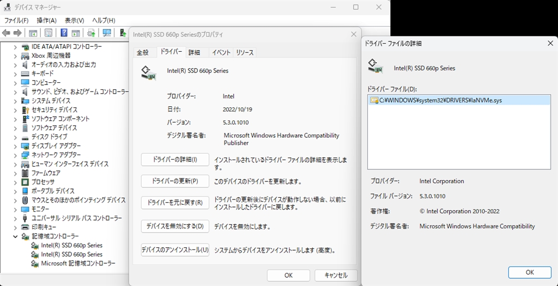Viewport: 558px width, 286px height.
Task: Click the IDE ATA/ATAPI コントローラー category icon
Action: point(25,47)
